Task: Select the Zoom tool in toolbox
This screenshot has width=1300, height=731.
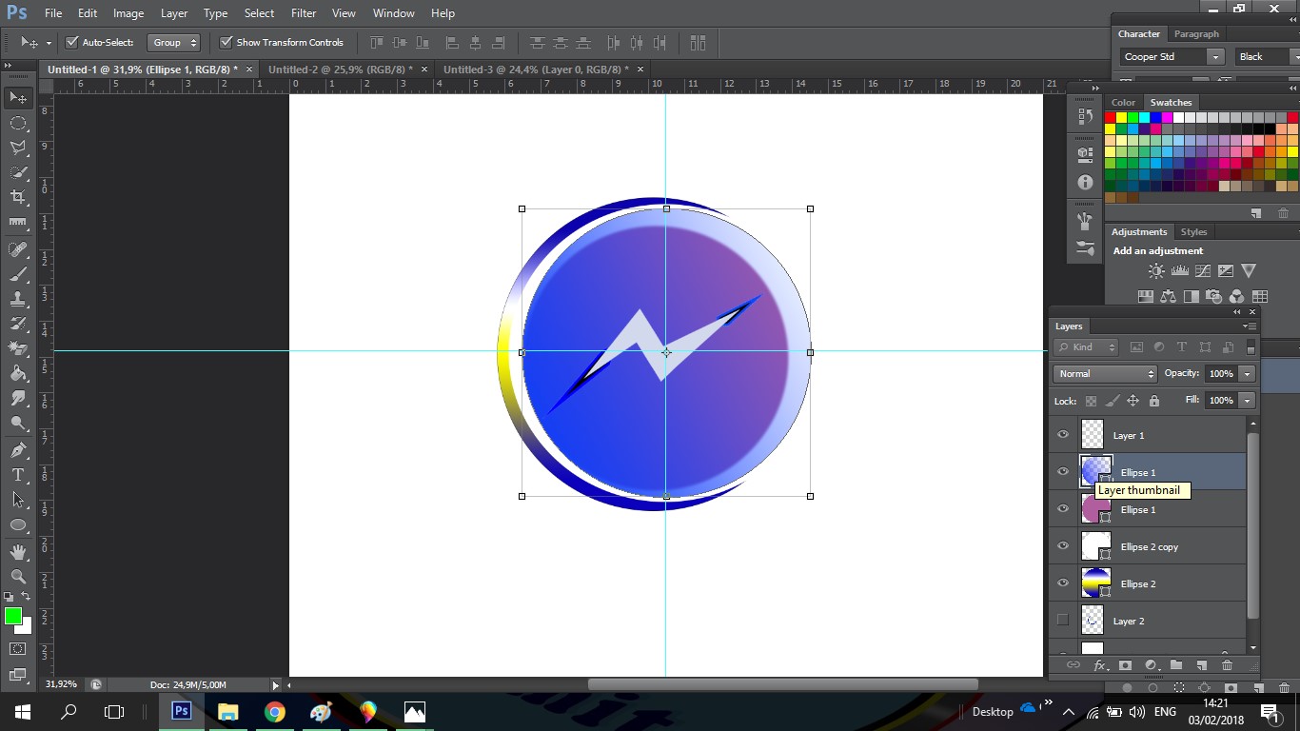Action: click(18, 577)
